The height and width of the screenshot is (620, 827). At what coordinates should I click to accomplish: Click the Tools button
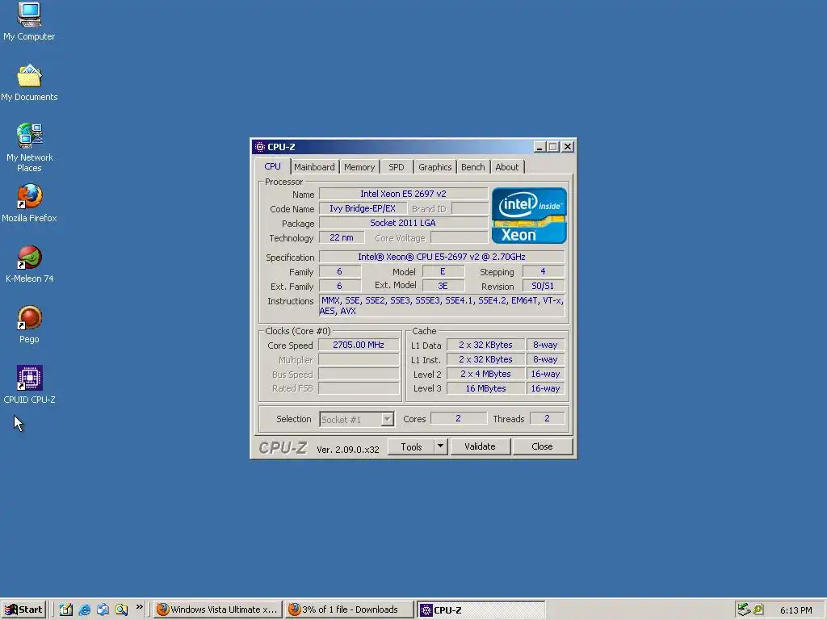(411, 447)
